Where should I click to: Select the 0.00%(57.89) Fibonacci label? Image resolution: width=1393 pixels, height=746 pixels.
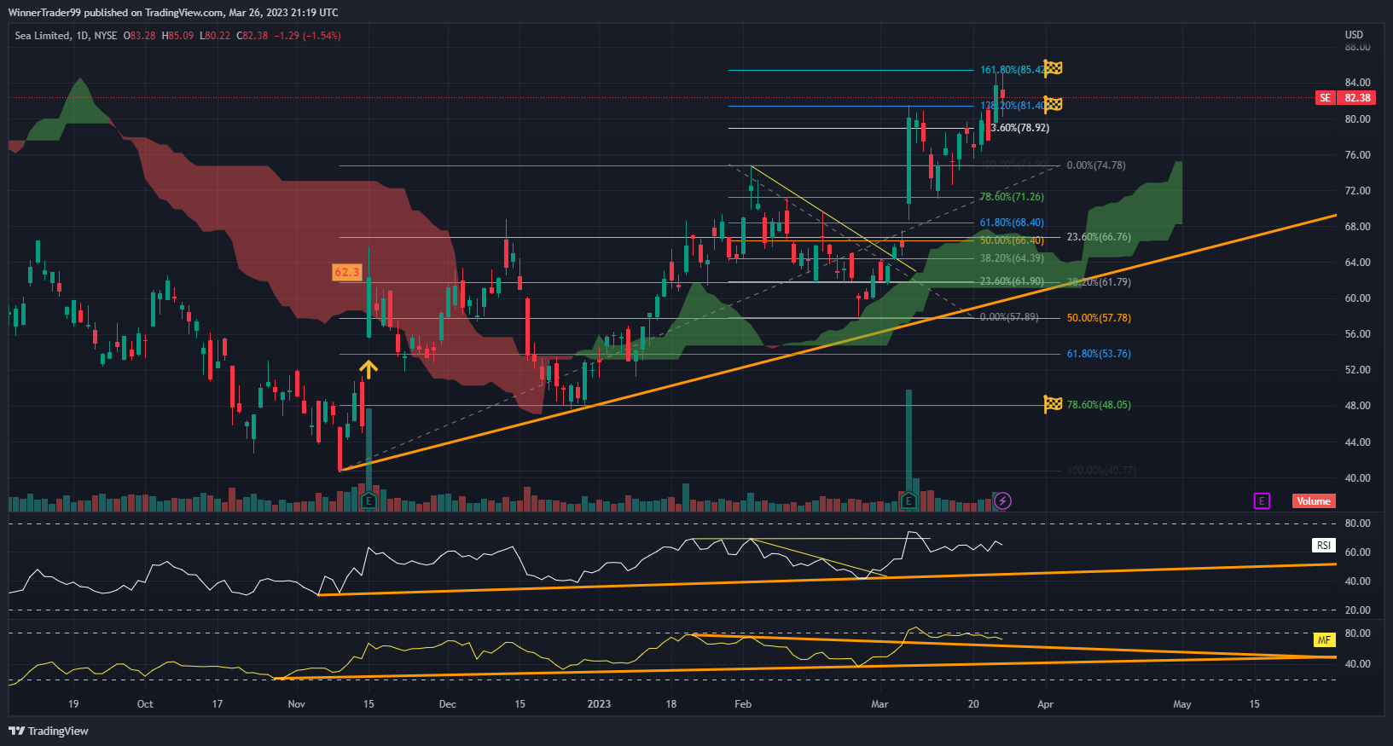[1009, 317]
